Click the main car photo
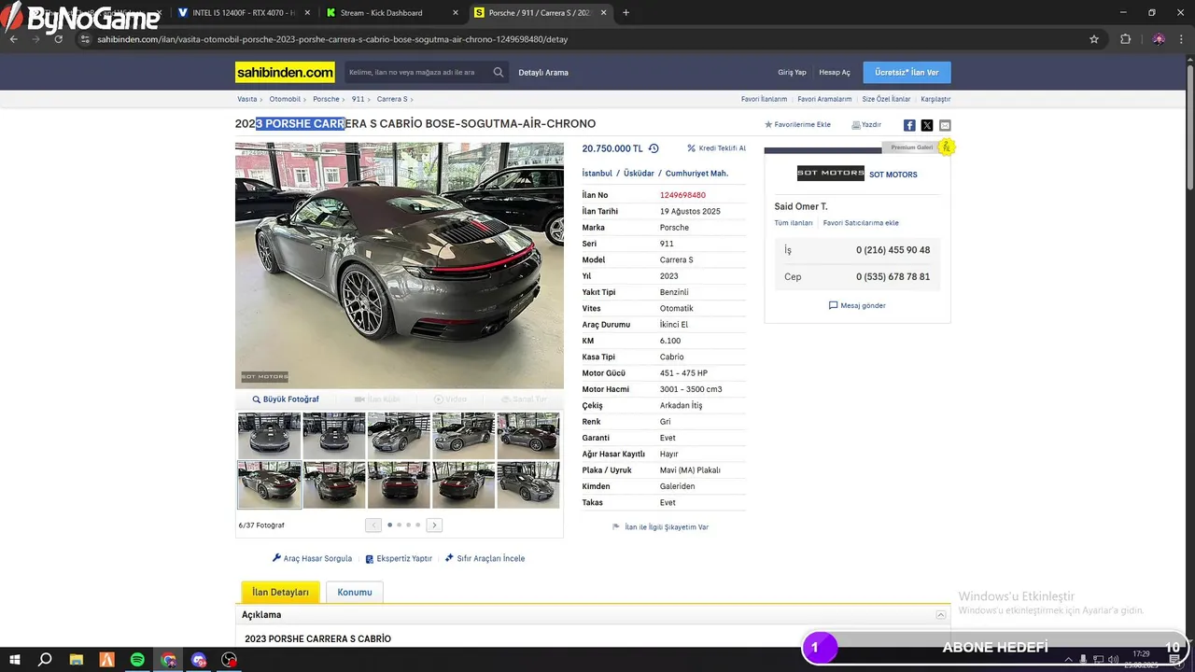Image resolution: width=1195 pixels, height=672 pixels. coord(400,265)
